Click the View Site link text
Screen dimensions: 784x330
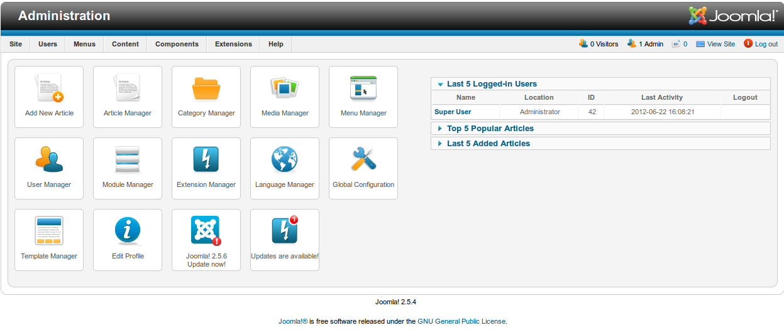721,45
